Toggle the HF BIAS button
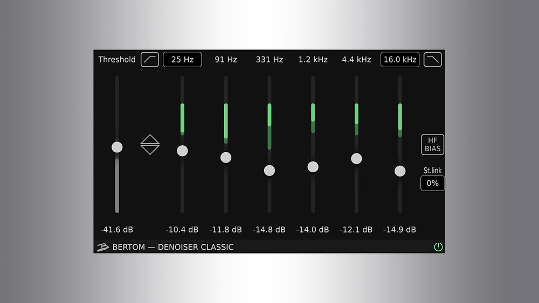Image resolution: width=539 pixels, height=303 pixels. (432, 144)
